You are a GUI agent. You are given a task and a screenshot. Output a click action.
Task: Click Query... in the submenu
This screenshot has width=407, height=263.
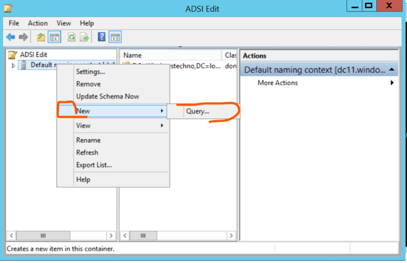[203, 111]
